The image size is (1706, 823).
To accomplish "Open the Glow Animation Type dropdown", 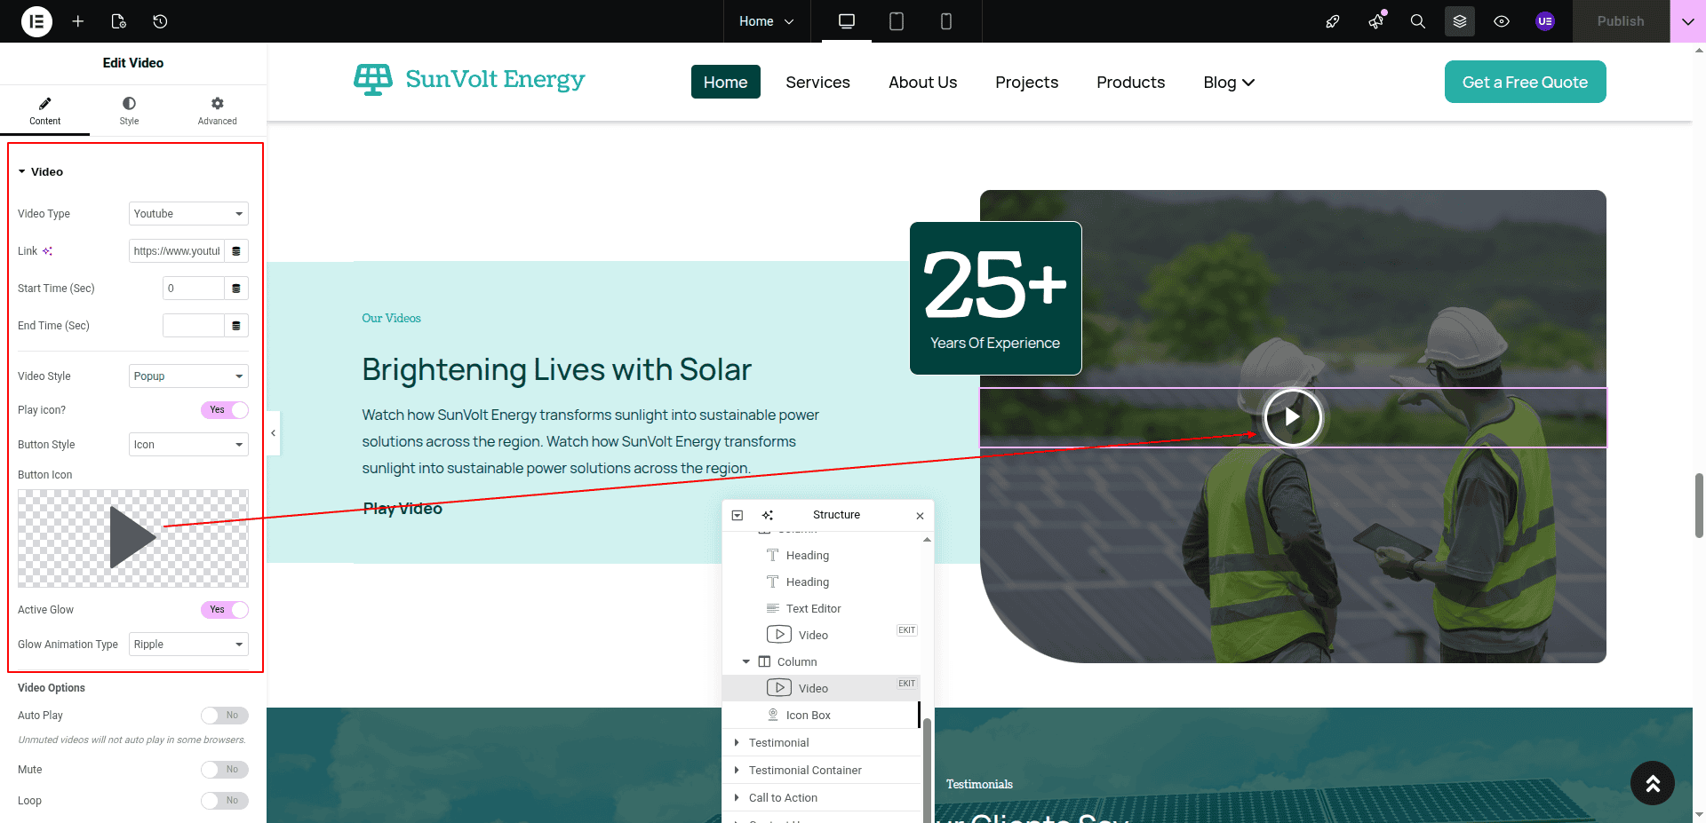I will click(188, 645).
